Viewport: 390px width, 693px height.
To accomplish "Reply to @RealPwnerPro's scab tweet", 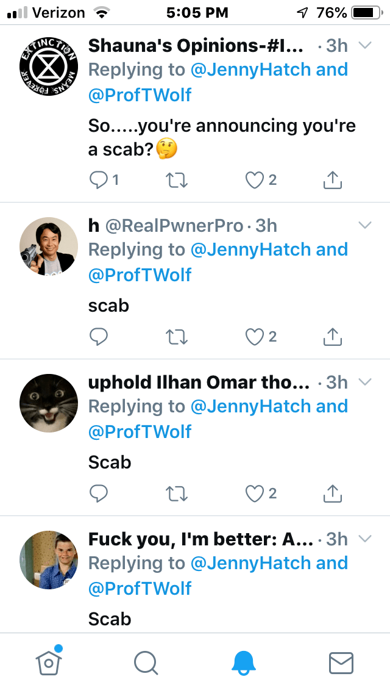I will coord(99,336).
